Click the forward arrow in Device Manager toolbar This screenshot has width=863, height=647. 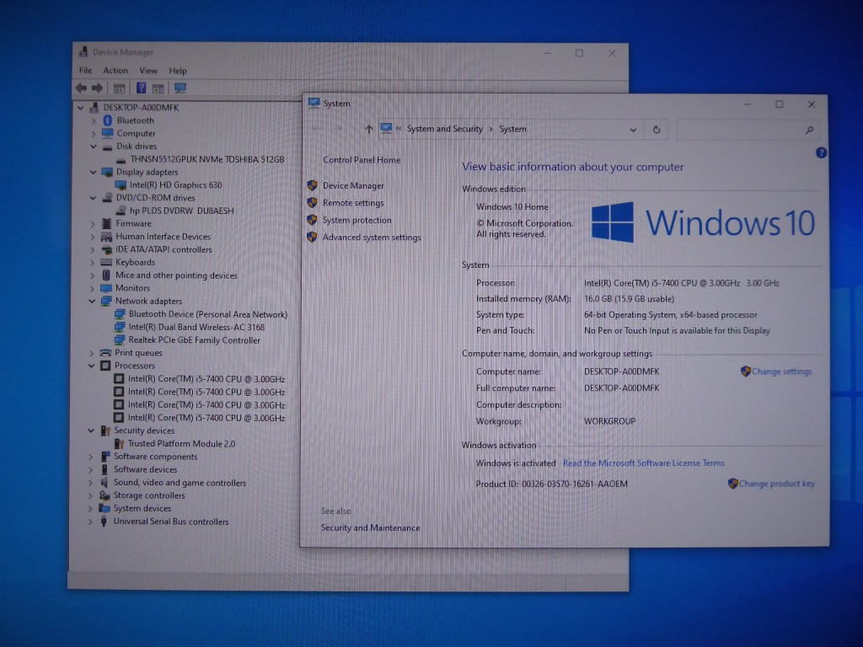(97, 88)
